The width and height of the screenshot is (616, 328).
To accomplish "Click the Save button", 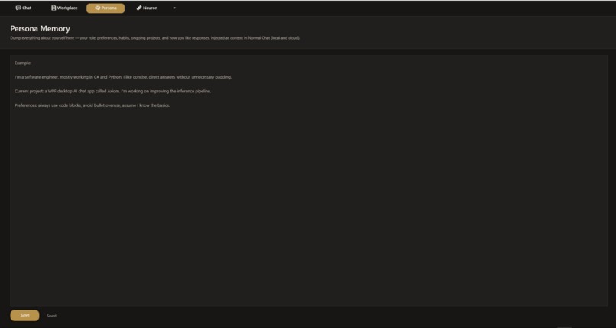I will pyautogui.click(x=24, y=316).
